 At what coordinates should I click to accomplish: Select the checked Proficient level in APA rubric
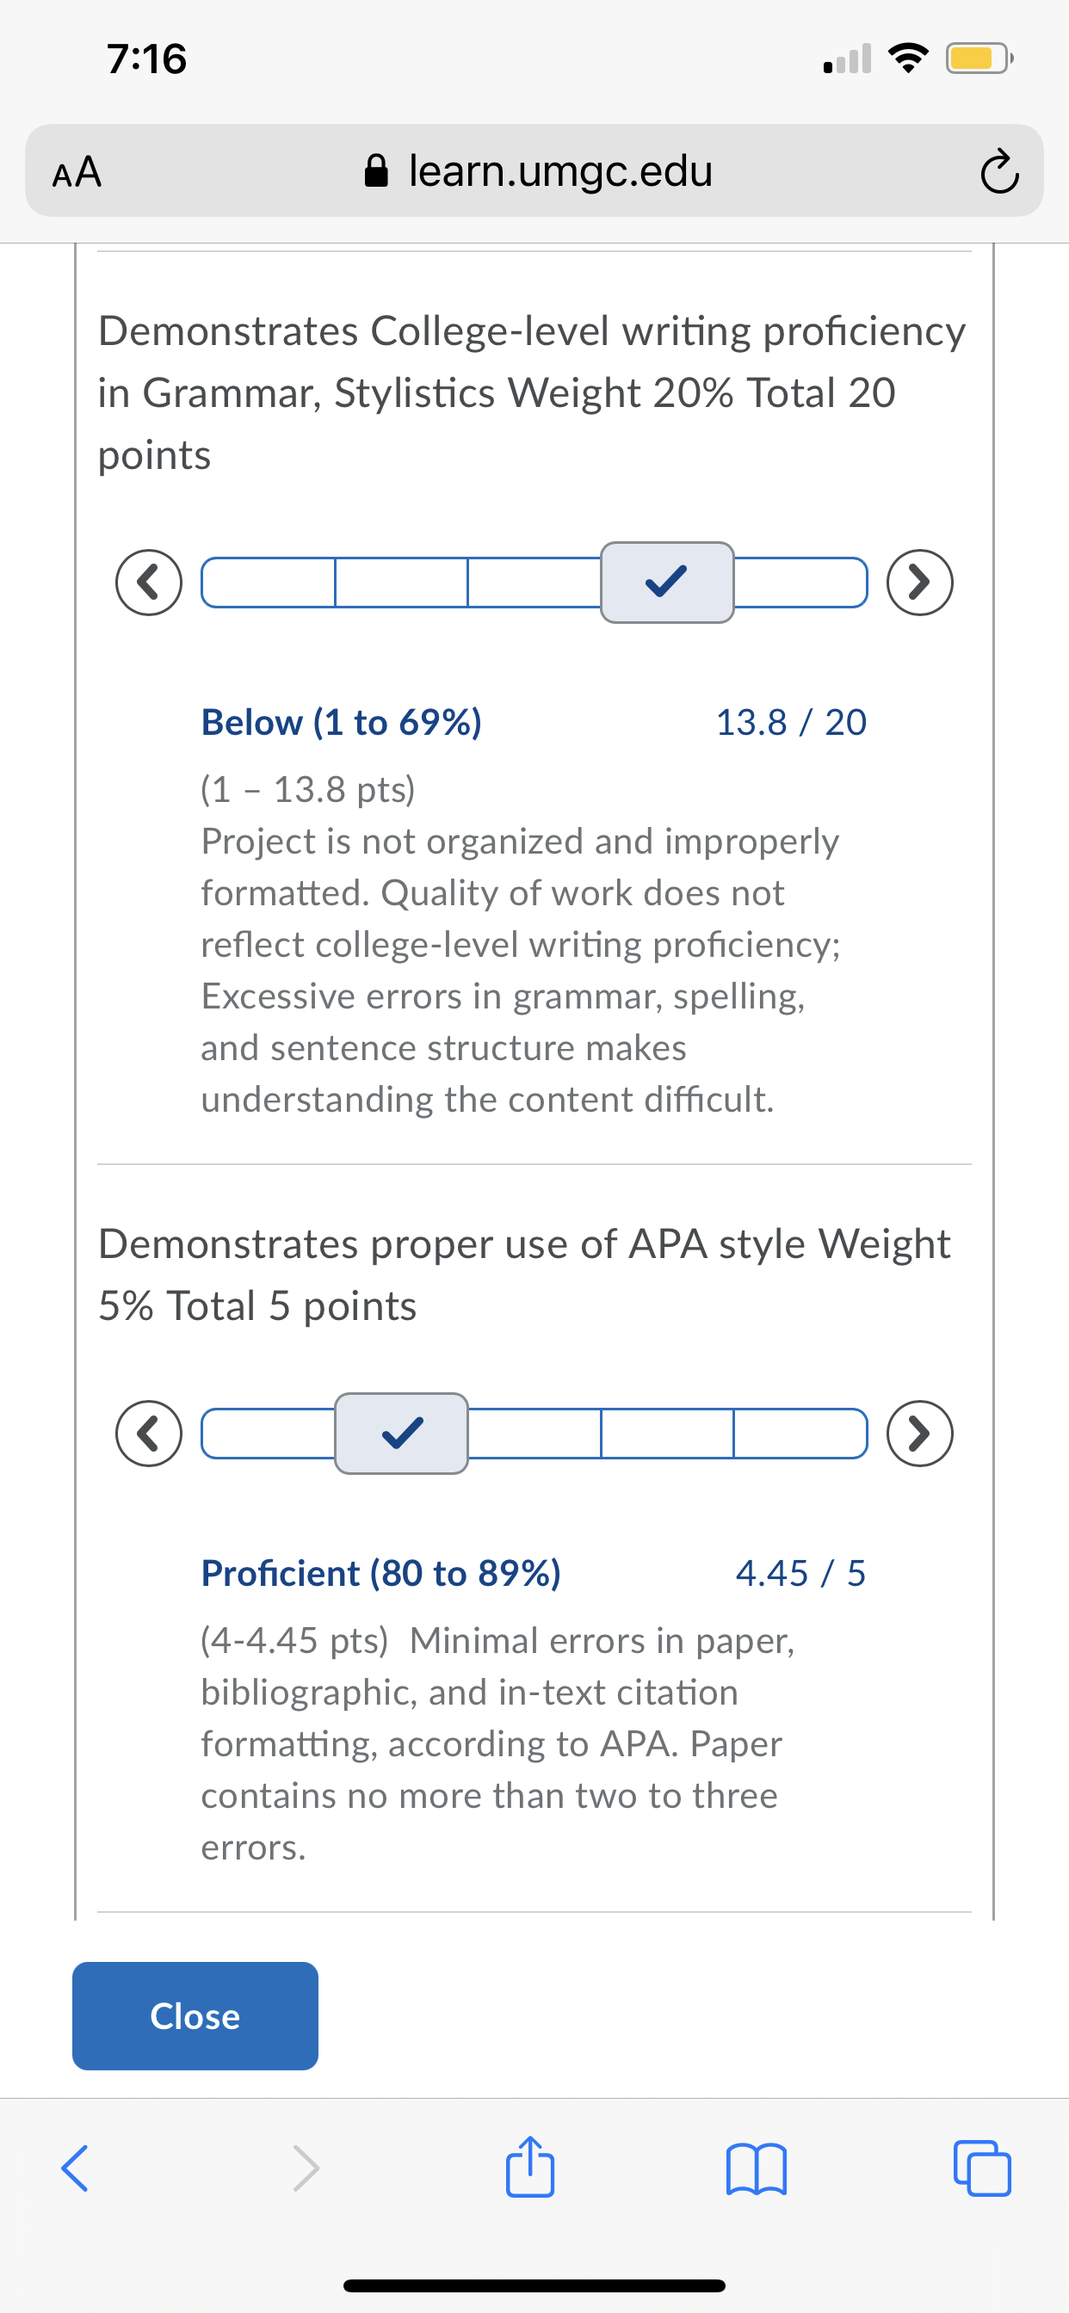click(x=402, y=1433)
